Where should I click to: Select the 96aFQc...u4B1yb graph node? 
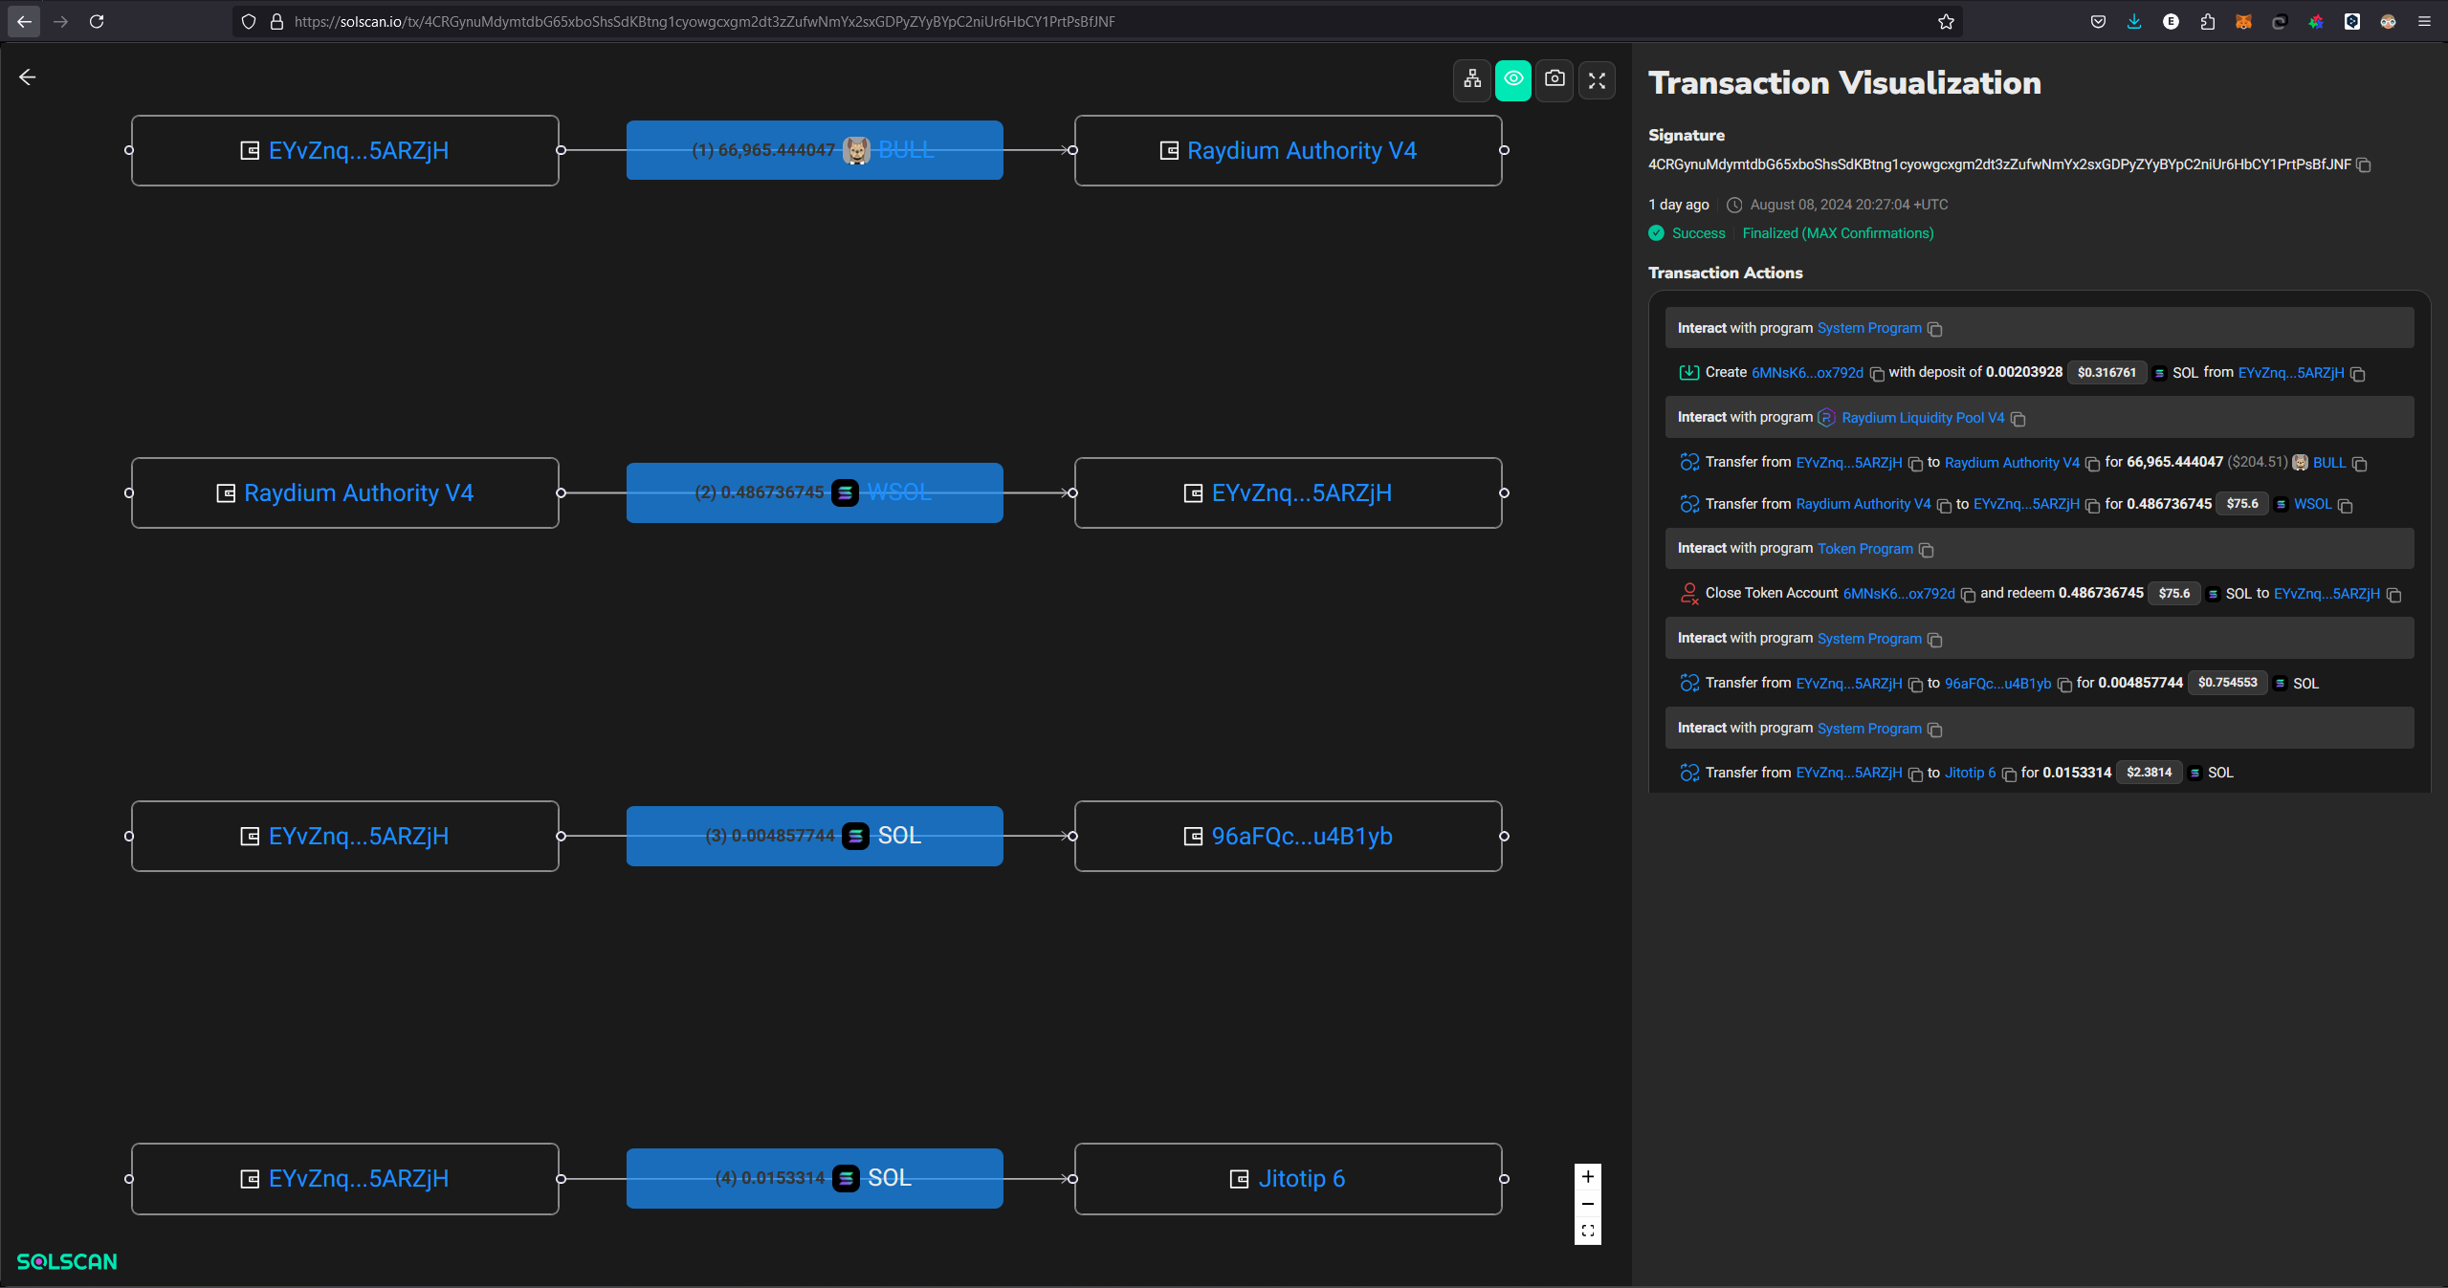pos(1288,836)
